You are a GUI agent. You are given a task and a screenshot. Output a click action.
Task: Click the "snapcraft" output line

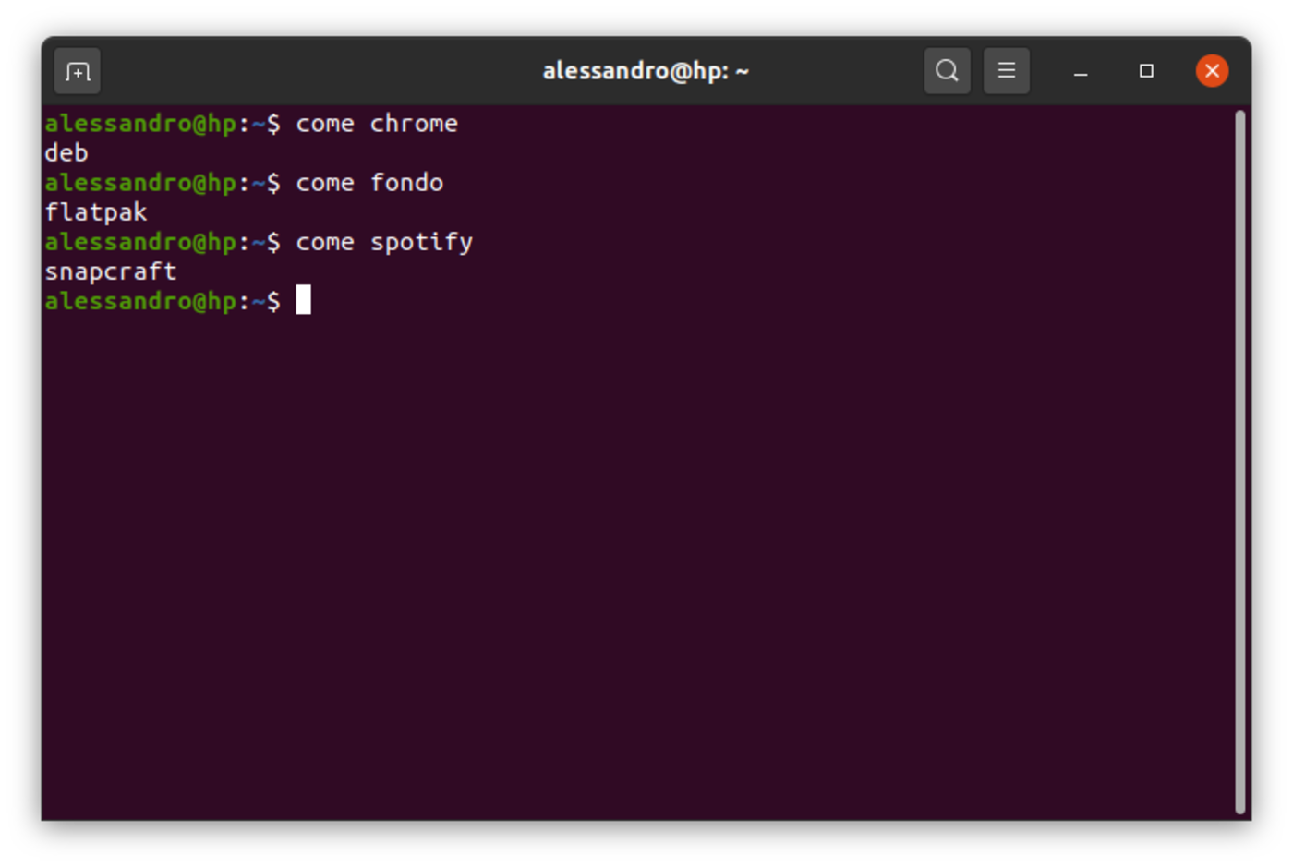pyautogui.click(x=111, y=271)
